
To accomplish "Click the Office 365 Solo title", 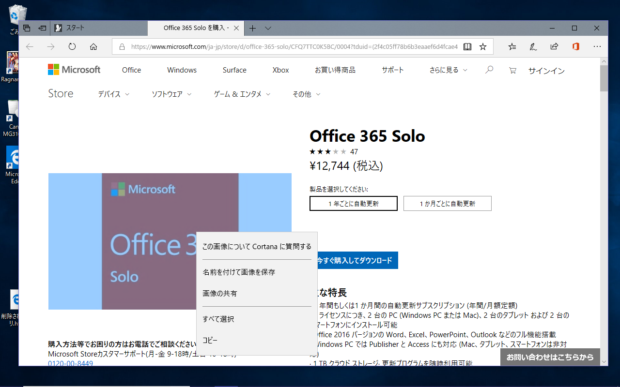I will (367, 136).
